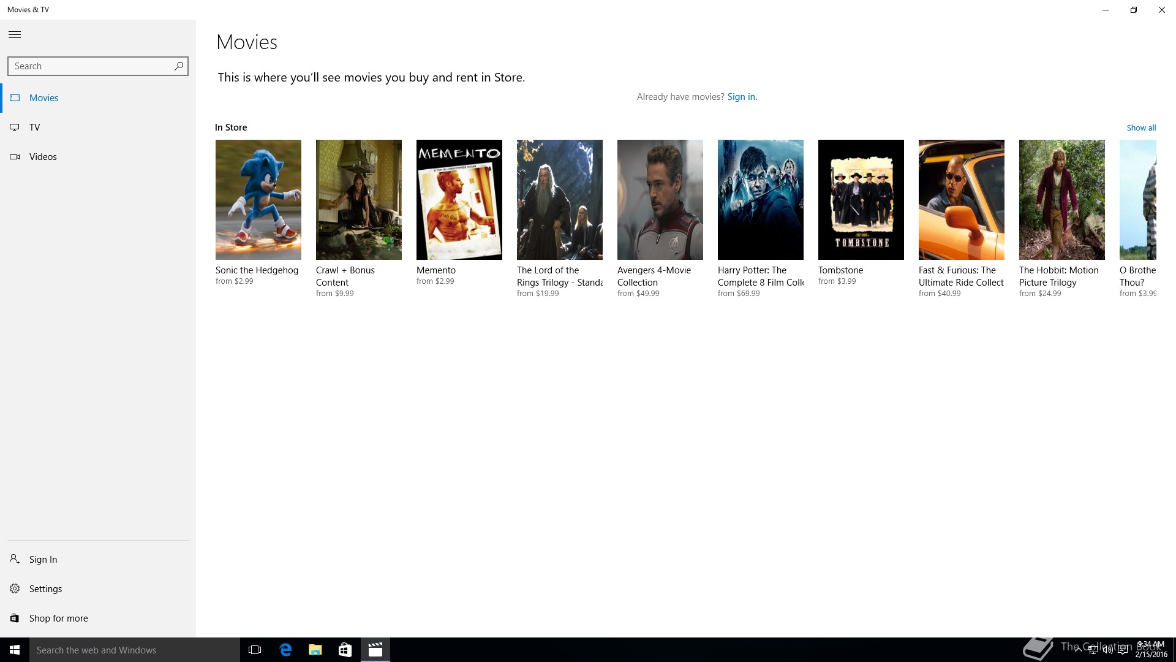
Task: Select the Movies label in sidebar
Action: point(44,98)
